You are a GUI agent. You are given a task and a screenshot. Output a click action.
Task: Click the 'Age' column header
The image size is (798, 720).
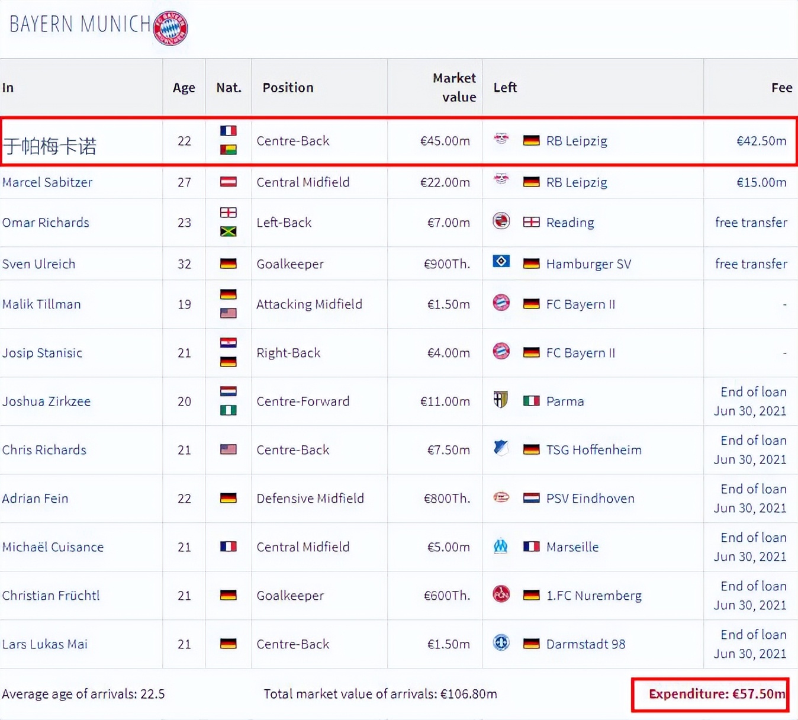click(184, 88)
